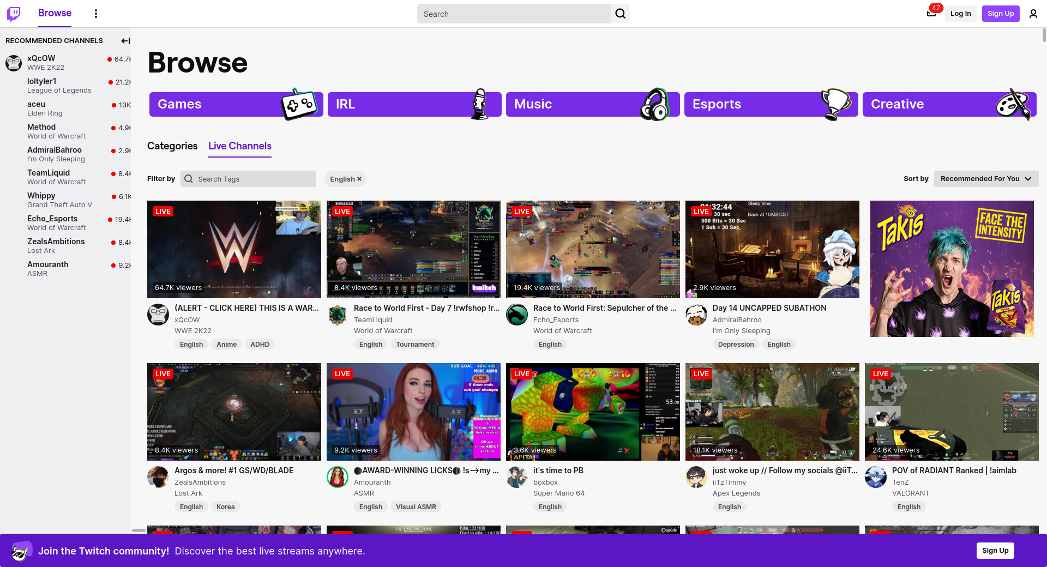The image size is (1047, 567).
Task: Click xQcOW's avatar in the sidebar
Action: coord(14,63)
